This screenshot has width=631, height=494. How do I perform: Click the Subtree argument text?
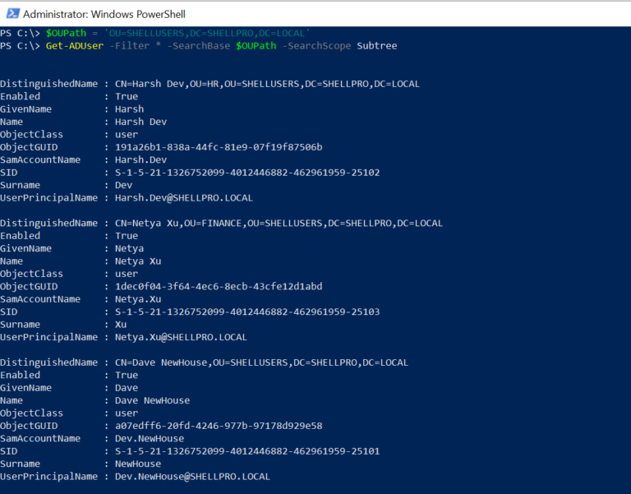point(376,46)
